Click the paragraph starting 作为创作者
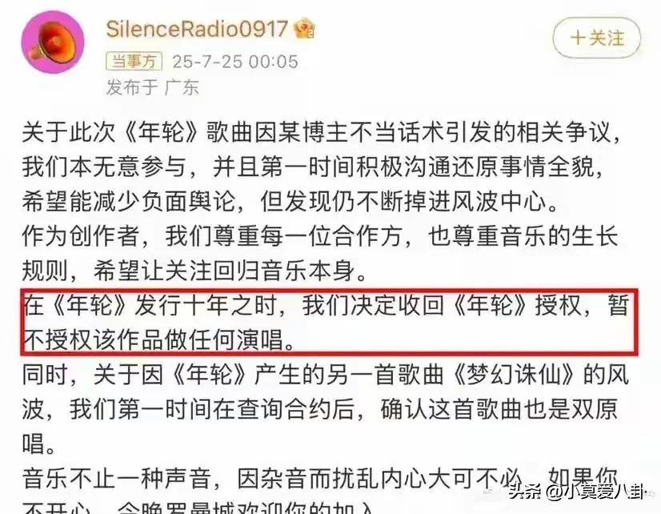The height and width of the screenshot is (514, 661). [x=320, y=253]
